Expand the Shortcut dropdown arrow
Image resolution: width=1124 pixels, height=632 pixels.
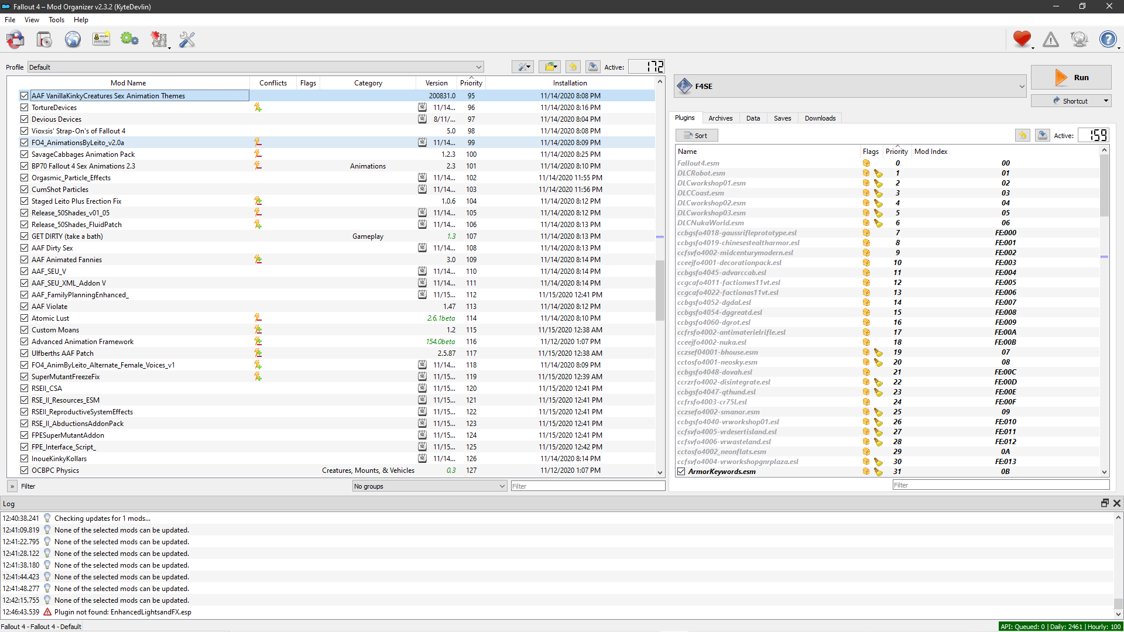[1106, 101]
